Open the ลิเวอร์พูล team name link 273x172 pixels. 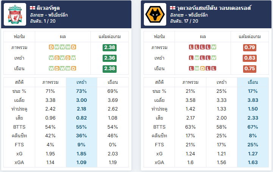click(48, 8)
